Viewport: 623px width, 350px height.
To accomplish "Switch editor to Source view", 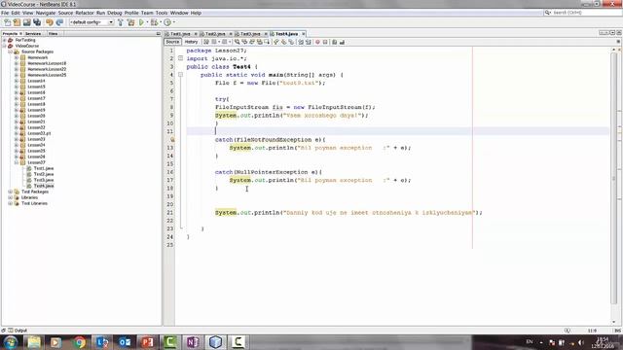I will pyautogui.click(x=172, y=42).
